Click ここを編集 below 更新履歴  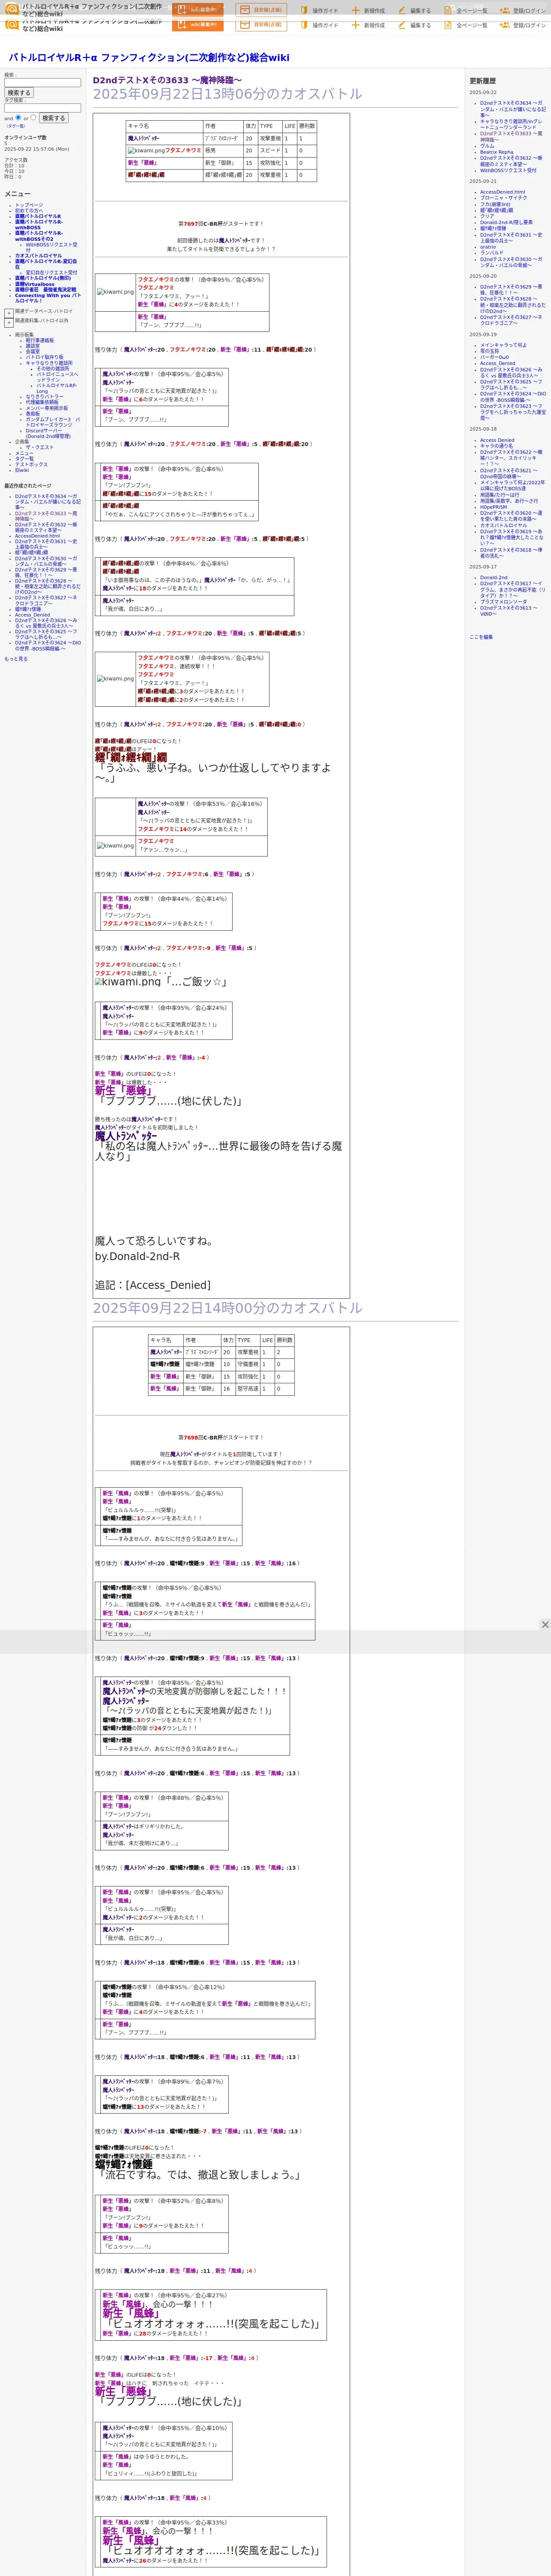pyautogui.click(x=481, y=637)
